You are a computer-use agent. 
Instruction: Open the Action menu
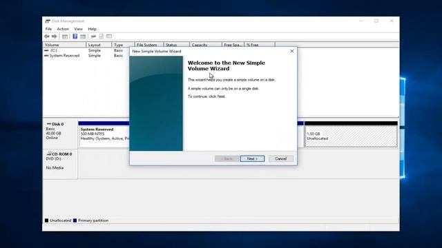63,29
